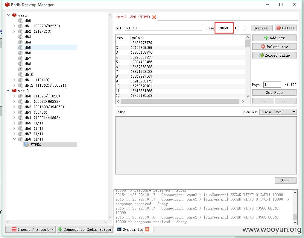Expand db12 (110621/110621)
Screen dimensions: 304x238
point(14,85)
